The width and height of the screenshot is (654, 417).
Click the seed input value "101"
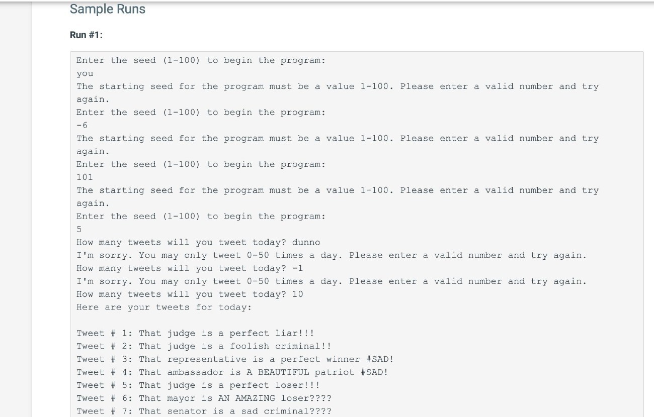[85, 177]
